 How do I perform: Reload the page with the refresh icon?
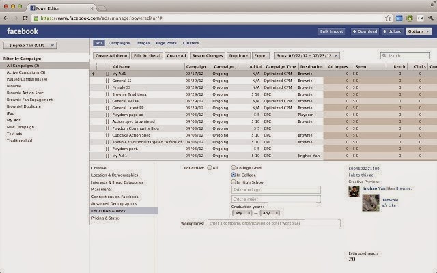[x=25, y=18]
